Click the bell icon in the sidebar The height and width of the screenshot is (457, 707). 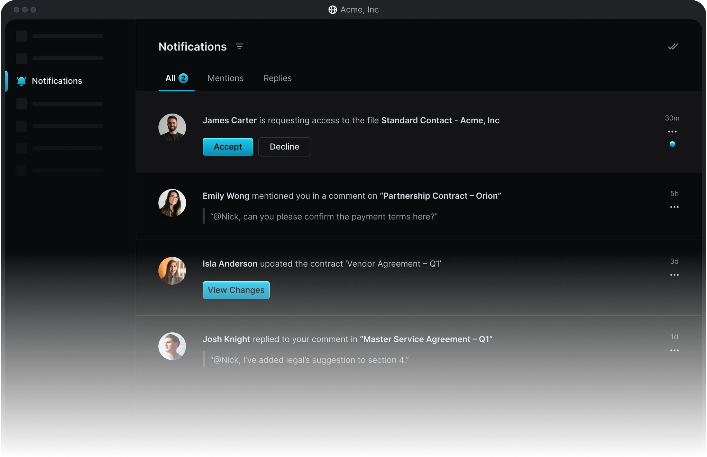point(21,81)
